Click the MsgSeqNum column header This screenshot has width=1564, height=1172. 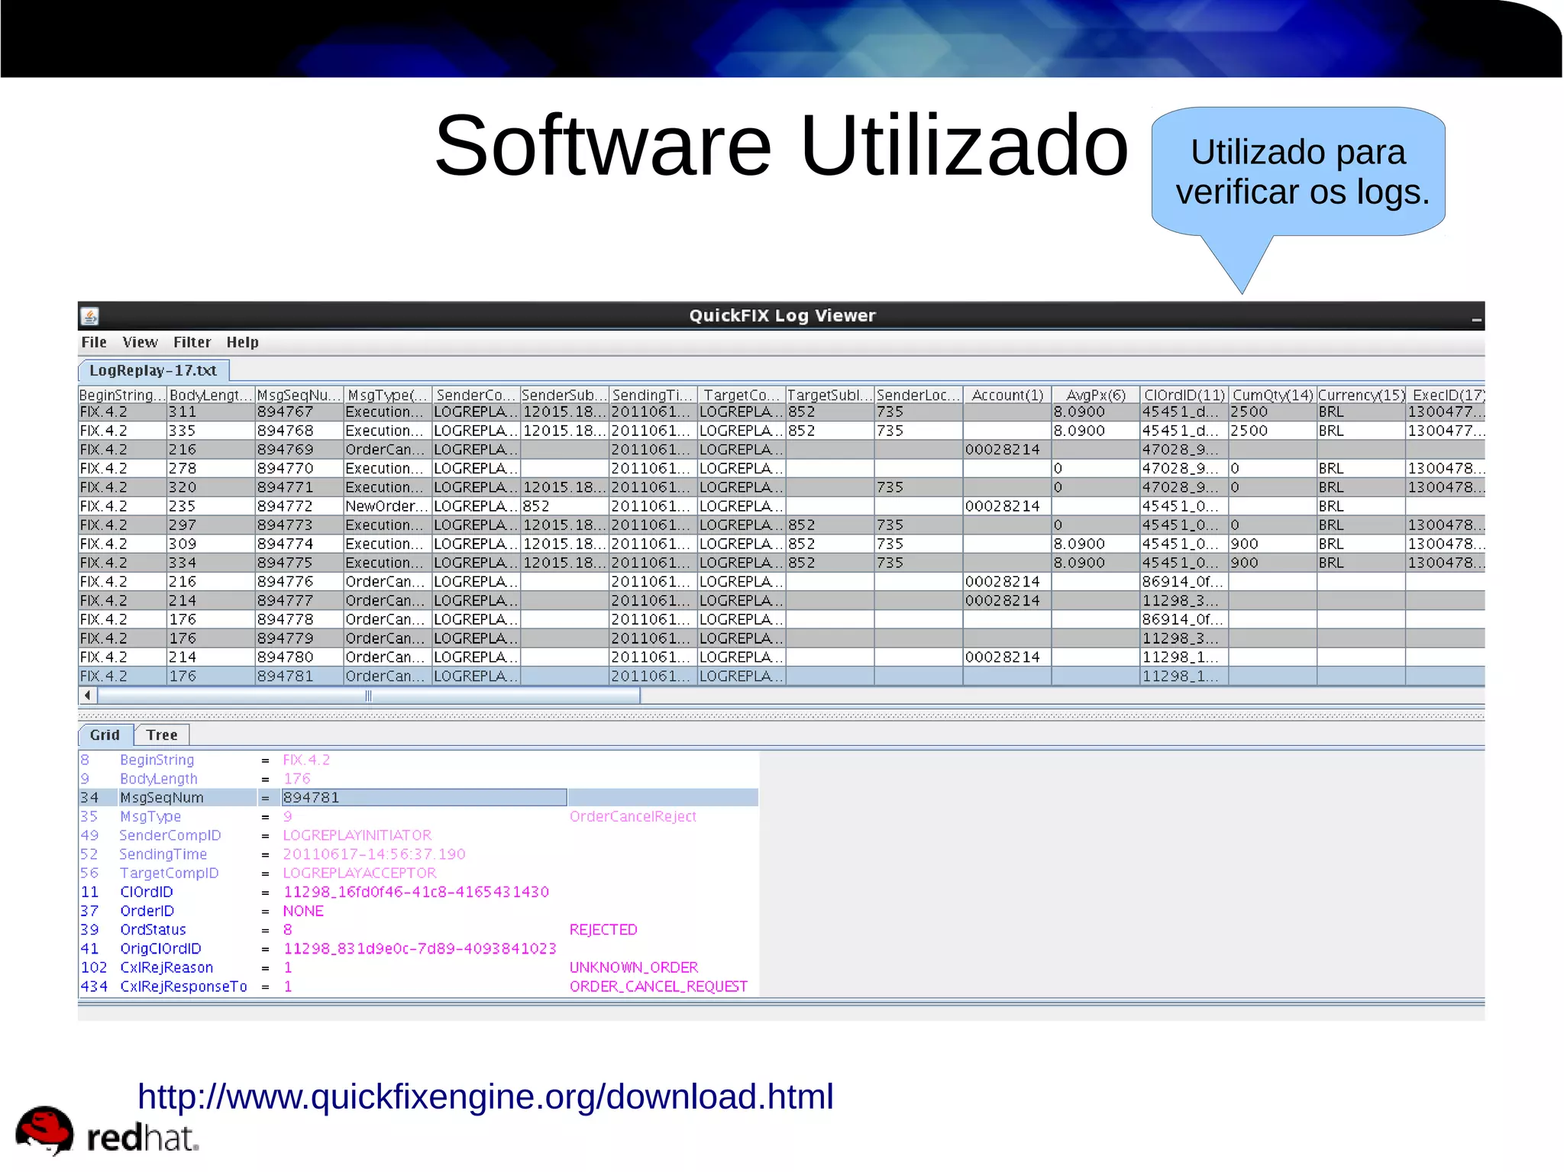click(x=299, y=395)
